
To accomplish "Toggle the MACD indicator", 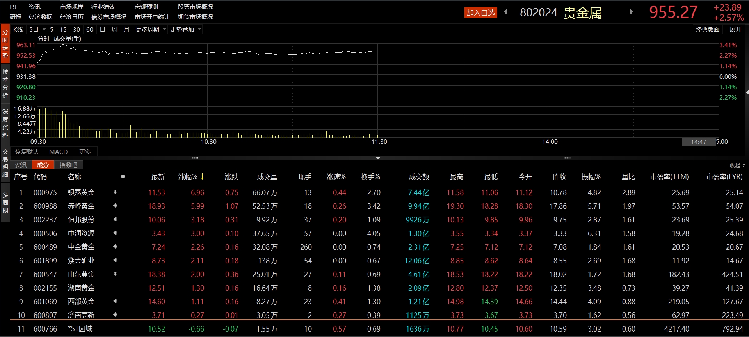I will (x=58, y=152).
